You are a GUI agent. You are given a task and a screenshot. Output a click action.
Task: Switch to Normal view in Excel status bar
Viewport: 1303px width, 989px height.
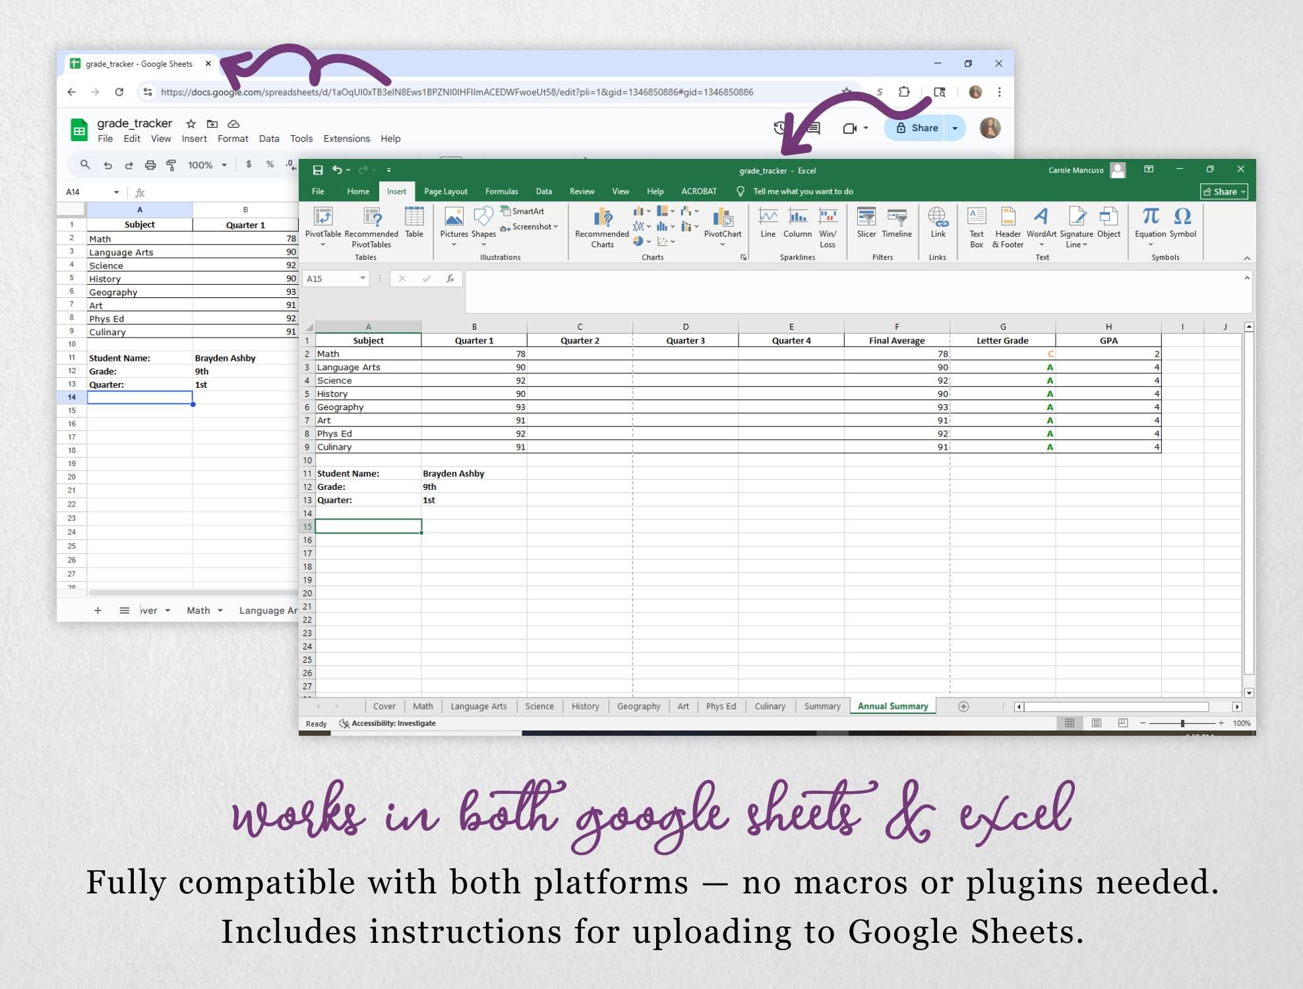click(x=1070, y=723)
